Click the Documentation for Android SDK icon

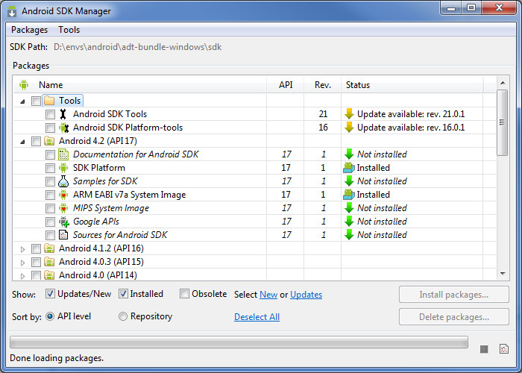tap(63, 154)
